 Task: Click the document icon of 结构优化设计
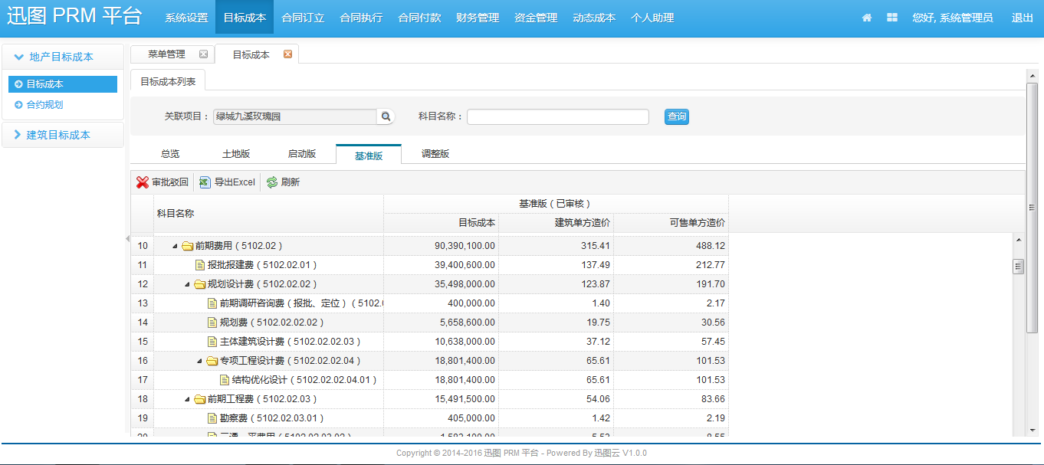point(225,380)
